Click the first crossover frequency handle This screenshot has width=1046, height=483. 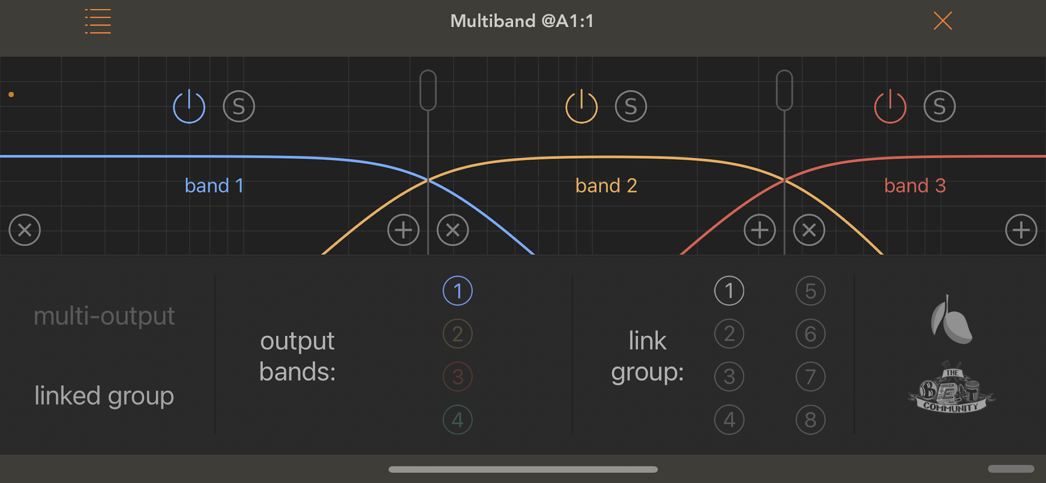coord(428,90)
